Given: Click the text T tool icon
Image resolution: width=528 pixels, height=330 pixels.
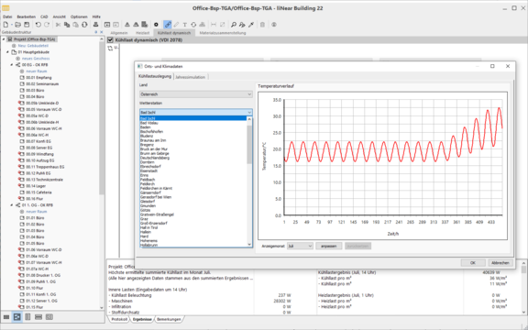Looking at the screenshot, I should pos(185,25).
